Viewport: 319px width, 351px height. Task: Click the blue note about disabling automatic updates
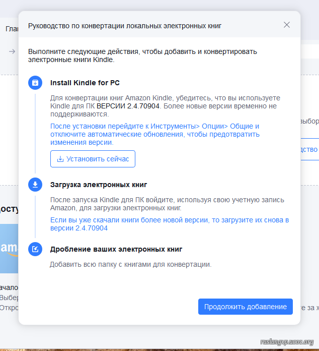(155, 134)
